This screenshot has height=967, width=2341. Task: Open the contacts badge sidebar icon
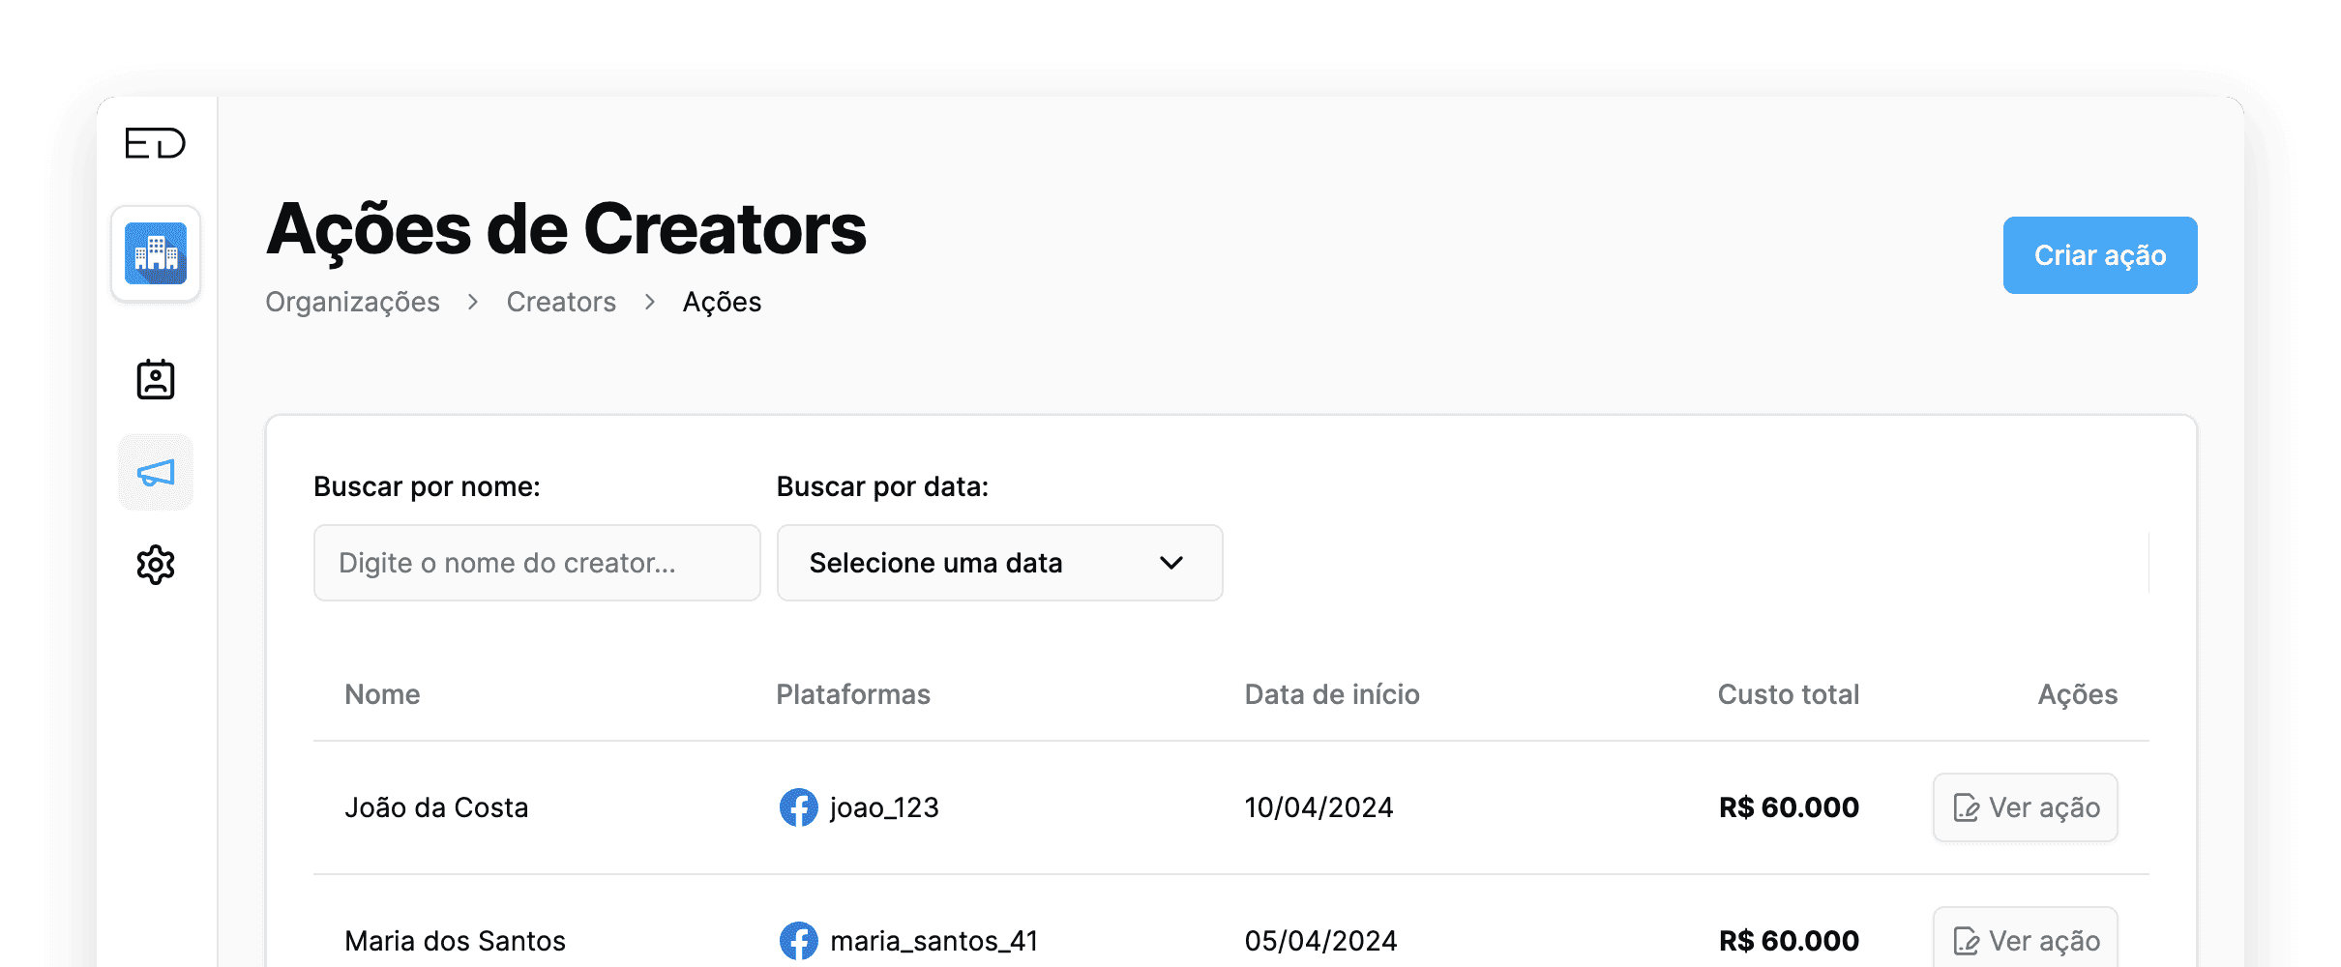click(x=156, y=379)
